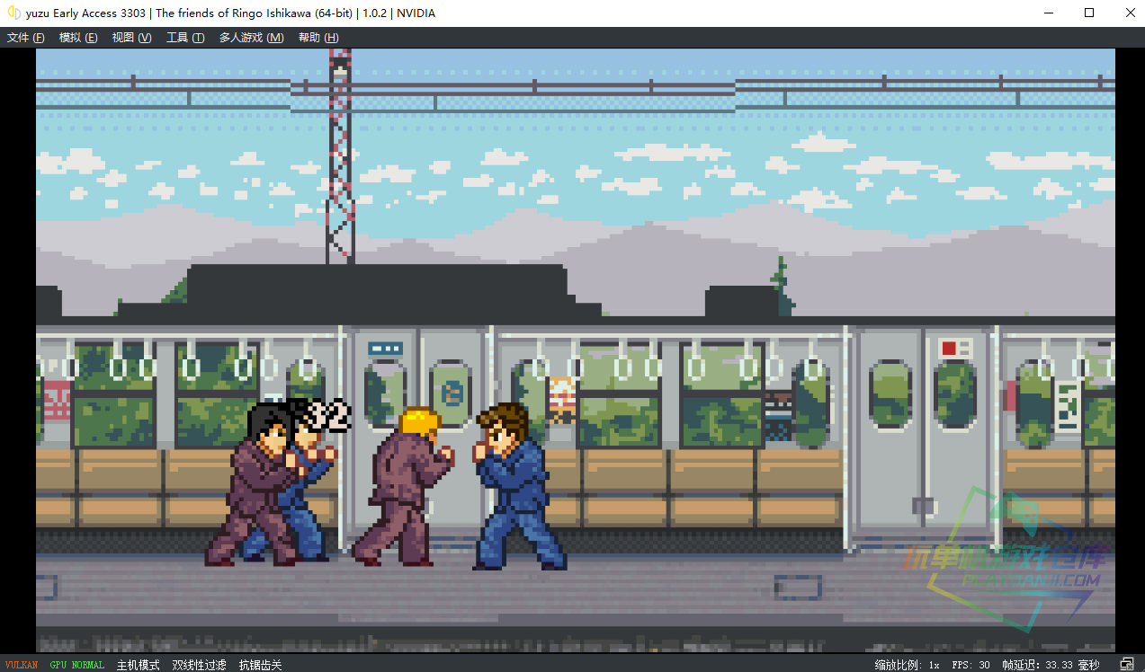Click the multiplayer room status icon
Image resolution: width=1145 pixels, height=672 pixels.
click(x=1126, y=664)
